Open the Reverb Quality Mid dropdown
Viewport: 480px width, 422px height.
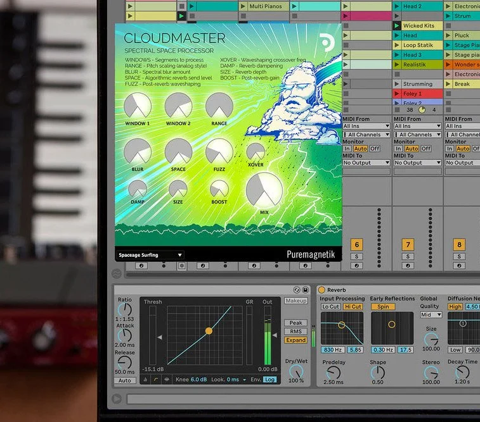[x=431, y=314]
